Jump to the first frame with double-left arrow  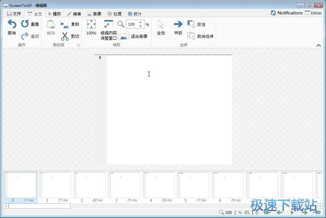pyautogui.click(x=267, y=212)
